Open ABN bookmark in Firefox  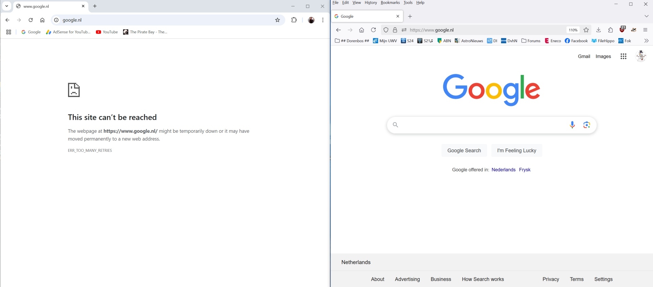444,41
